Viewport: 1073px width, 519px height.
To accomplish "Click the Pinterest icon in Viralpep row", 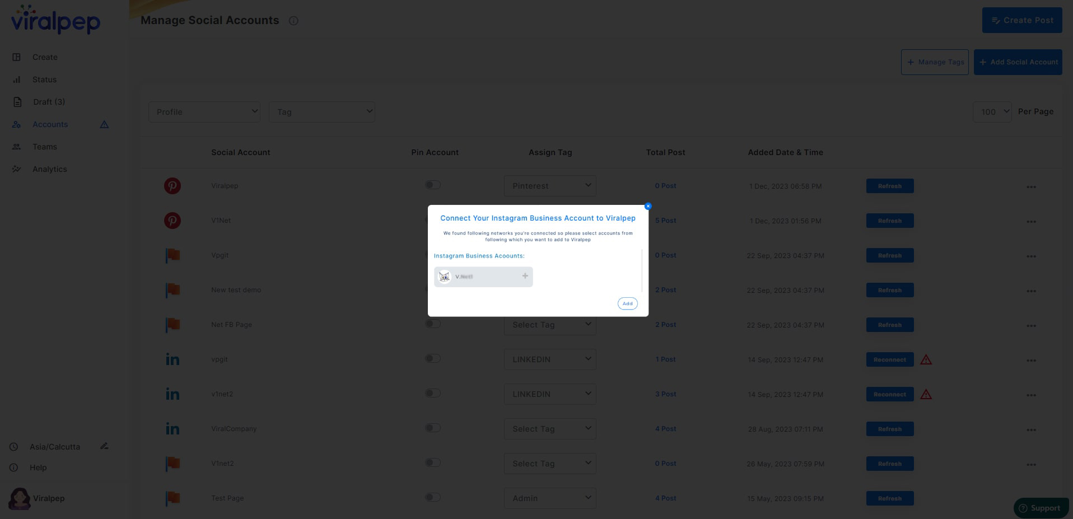I will [172, 186].
